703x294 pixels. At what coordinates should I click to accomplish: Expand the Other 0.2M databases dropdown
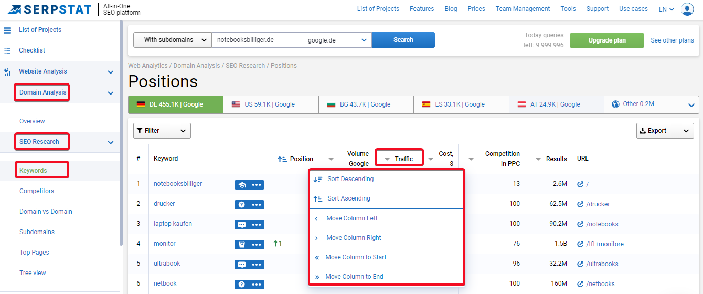pos(651,104)
